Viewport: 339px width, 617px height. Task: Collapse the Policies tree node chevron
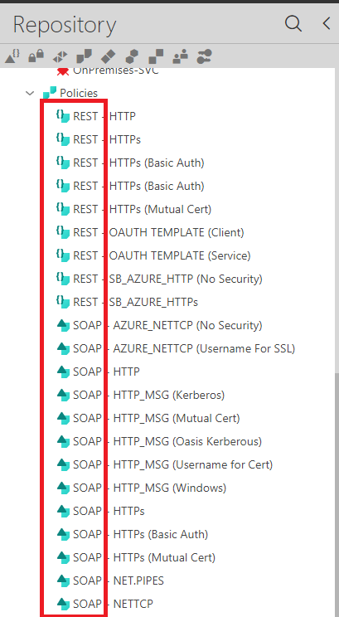[30, 93]
